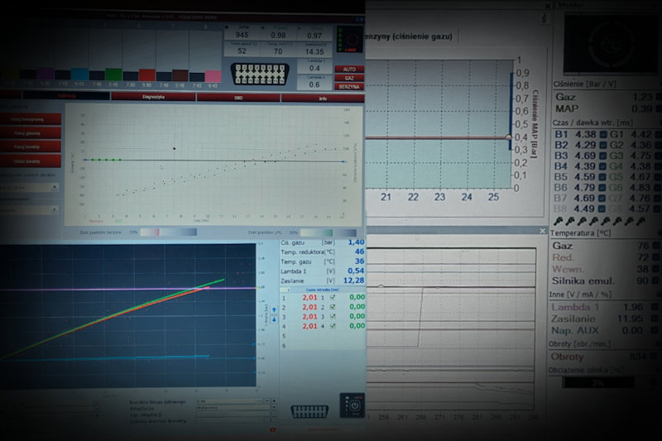The width and height of the screenshot is (662, 441).
Task: Click the MAP pressure slider handle on the chart
Action: click(x=508, y=137)
